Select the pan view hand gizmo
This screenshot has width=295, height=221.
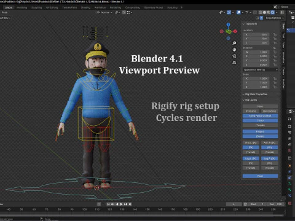tap(234, 50)
